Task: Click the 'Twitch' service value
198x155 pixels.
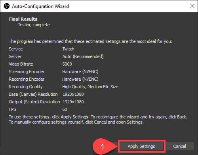Action: click(x=68, y=49)
